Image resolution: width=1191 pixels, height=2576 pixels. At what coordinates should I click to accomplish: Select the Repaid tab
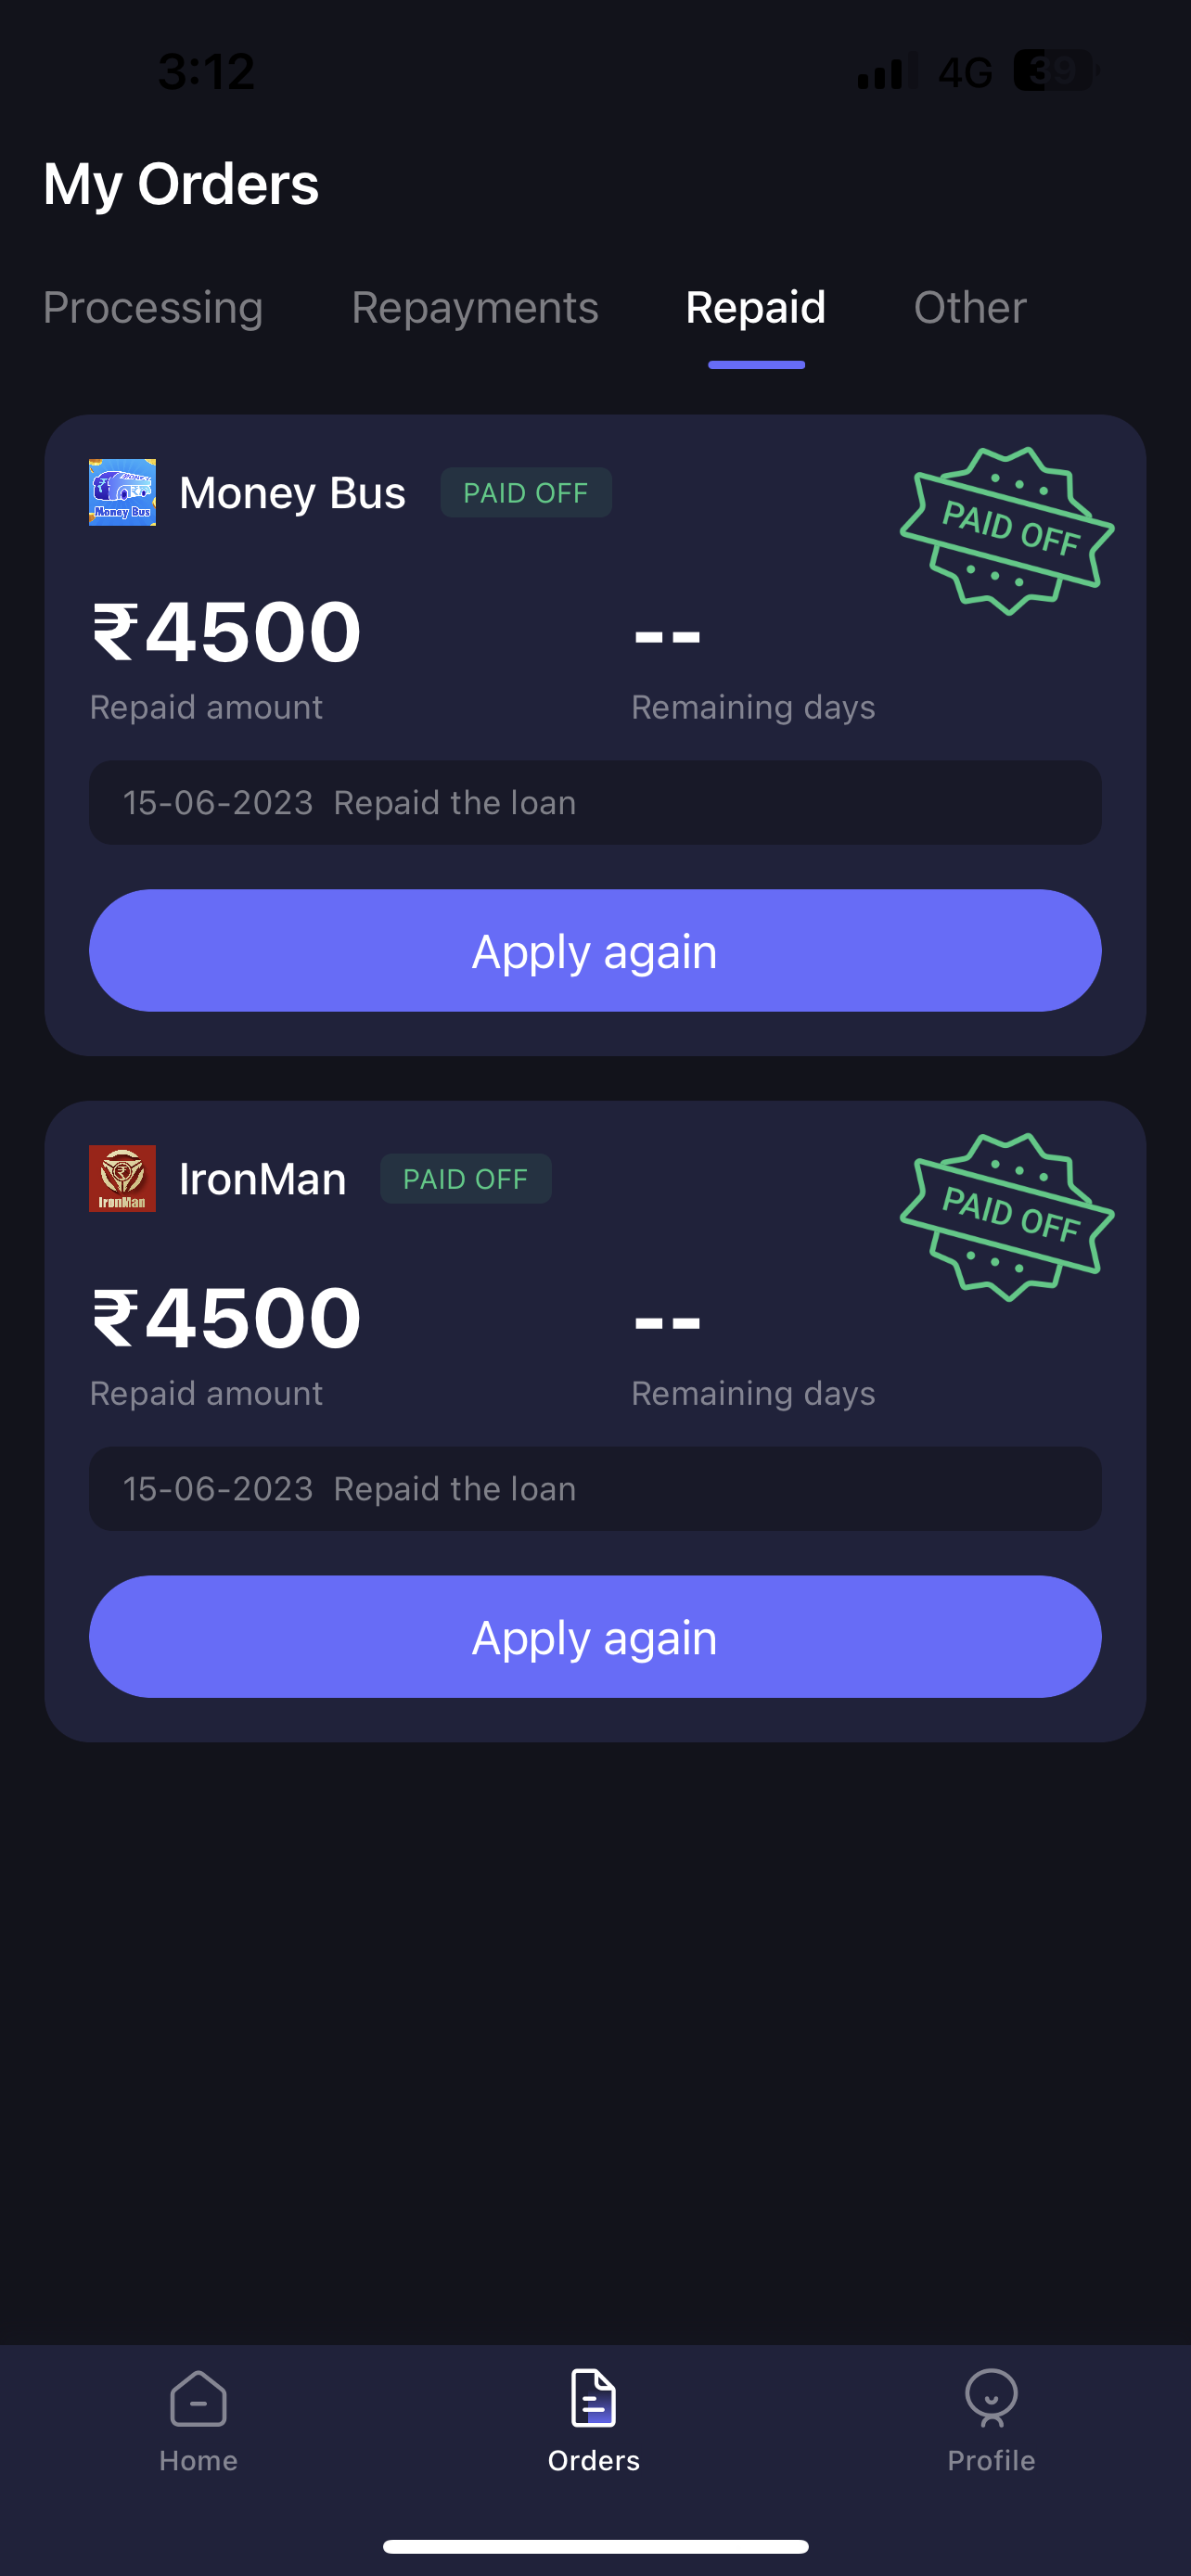pyautogui.click(x=756, y=307)
